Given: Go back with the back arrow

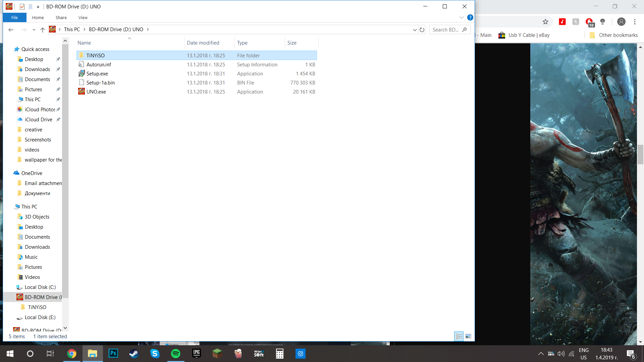Looking at the screenshot, I should (x=11, y=29).
